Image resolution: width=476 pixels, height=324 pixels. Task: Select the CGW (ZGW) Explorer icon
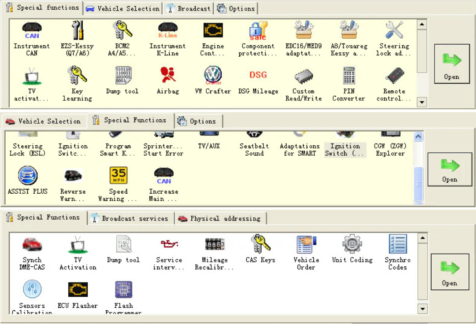(x=390, y=145)
